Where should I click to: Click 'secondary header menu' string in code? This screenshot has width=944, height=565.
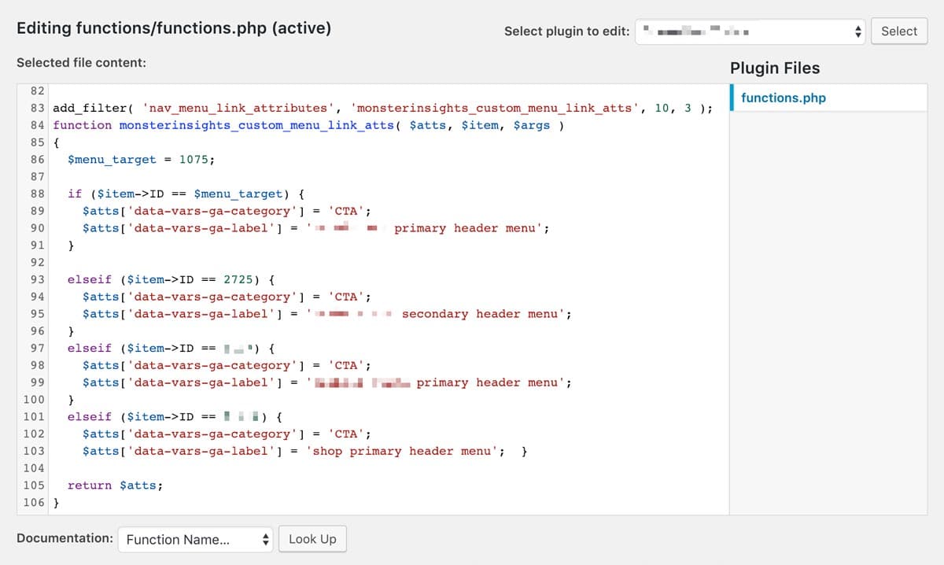click(x=481, y=314)
